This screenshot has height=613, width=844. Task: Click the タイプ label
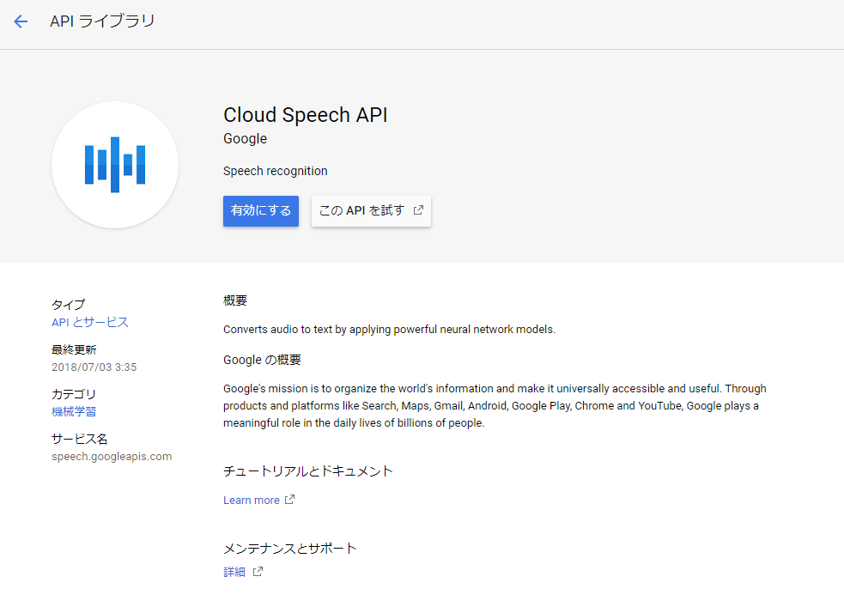pos(69,305)
